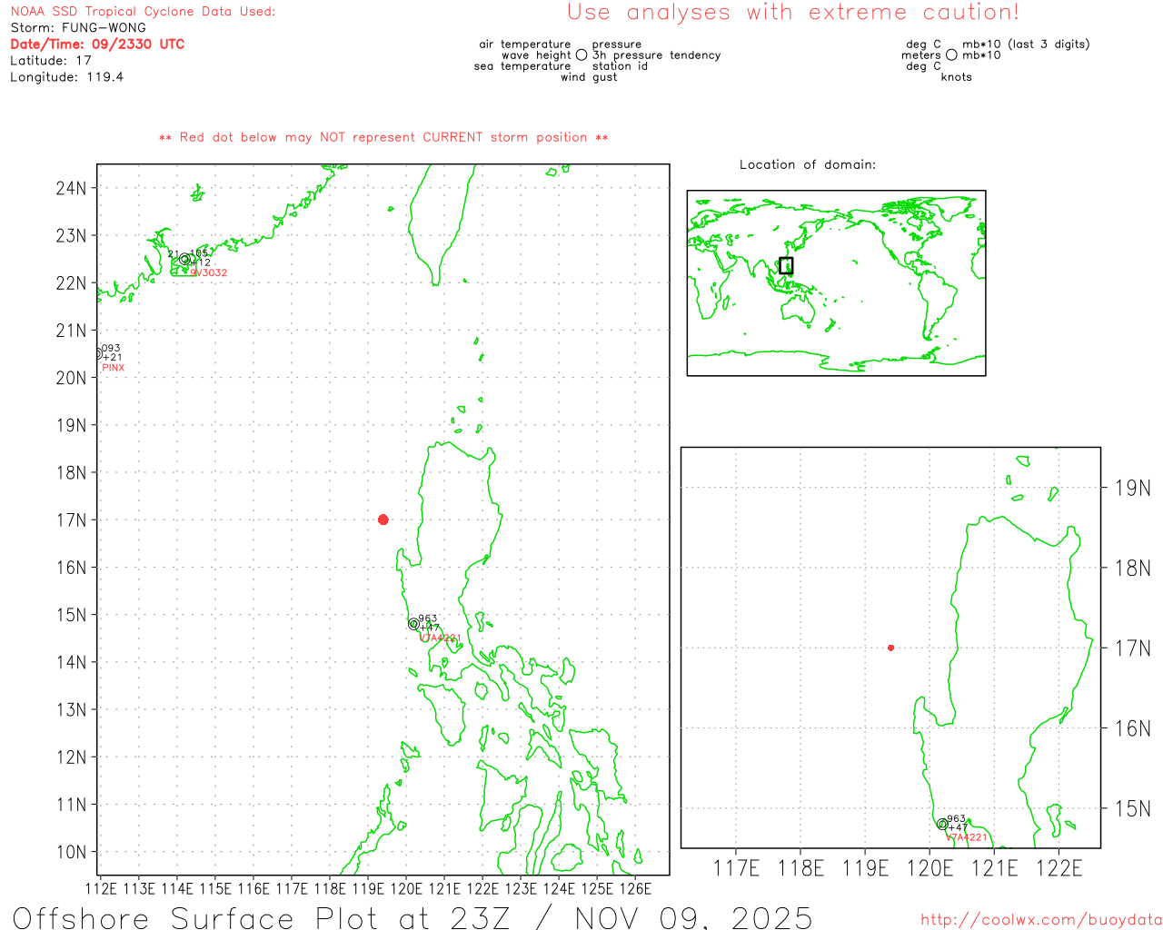Select the PINX station circle marker
The width and height of the screenshot is (1163, 930).
(98, 353)
